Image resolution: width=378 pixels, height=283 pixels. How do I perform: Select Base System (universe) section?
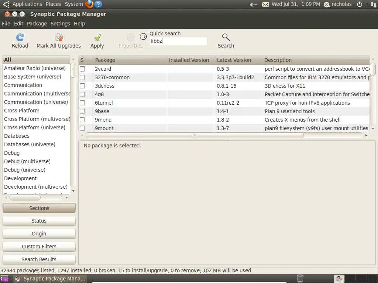click(x=36, y=77)
